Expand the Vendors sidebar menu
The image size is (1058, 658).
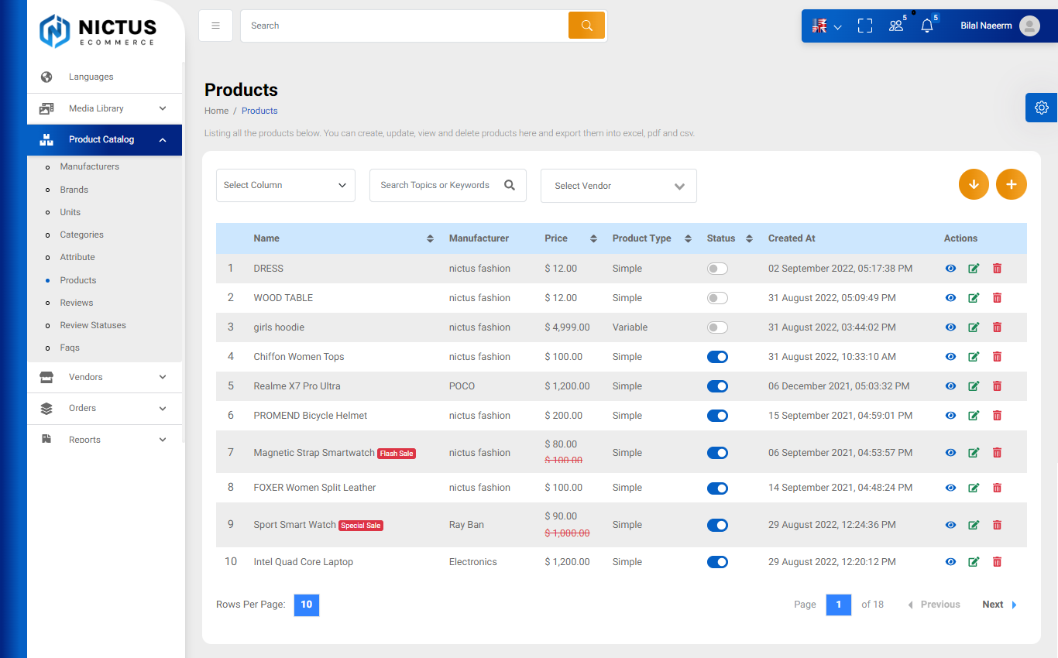coord(105,377)
